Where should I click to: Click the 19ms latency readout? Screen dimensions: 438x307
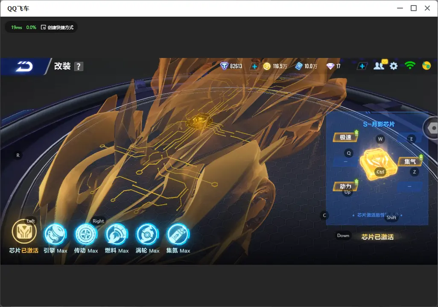coord(17,27)
